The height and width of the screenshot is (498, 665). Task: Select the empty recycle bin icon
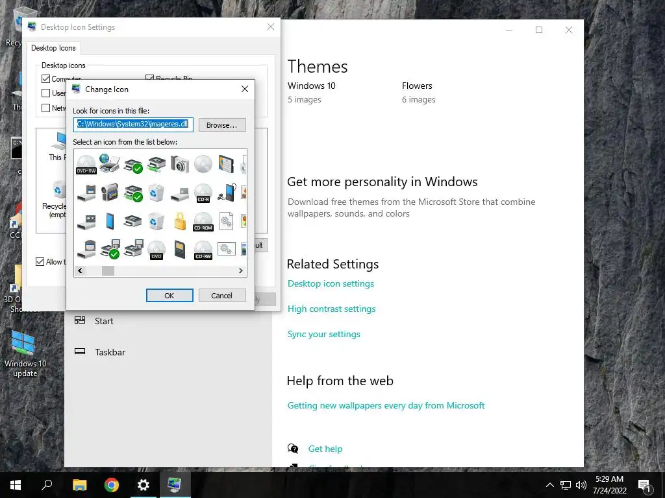click(x=157, y=221)
